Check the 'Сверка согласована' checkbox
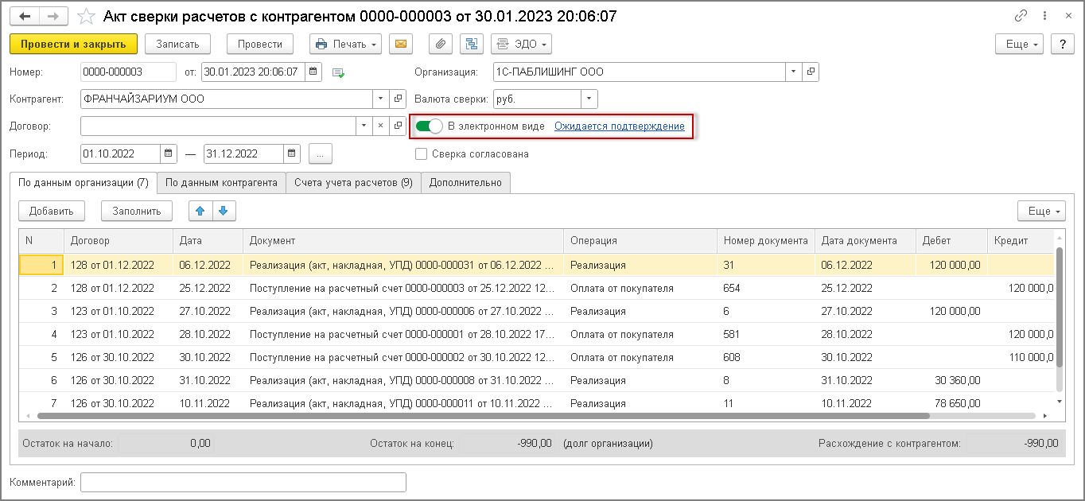Image resolution: width=1085 pixels, height=501 pixels. point(422,154)
